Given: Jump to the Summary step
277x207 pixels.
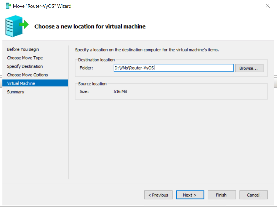Looking at the screenshot, I should [x=15, y=92].
